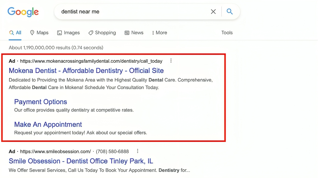Select the All results tab

coord(15,33)
